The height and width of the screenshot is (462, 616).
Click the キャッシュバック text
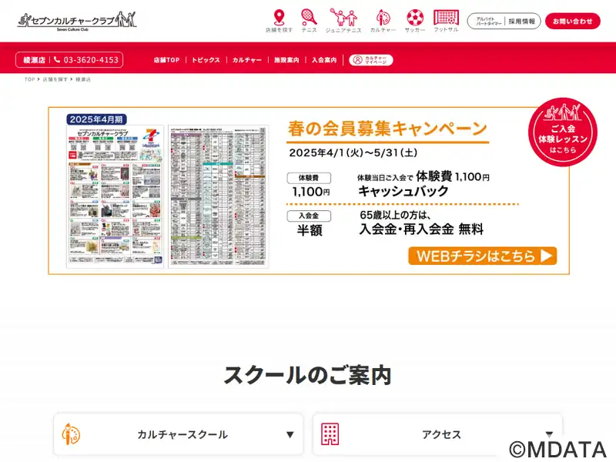pyautogui.click(x=403, y=191)
